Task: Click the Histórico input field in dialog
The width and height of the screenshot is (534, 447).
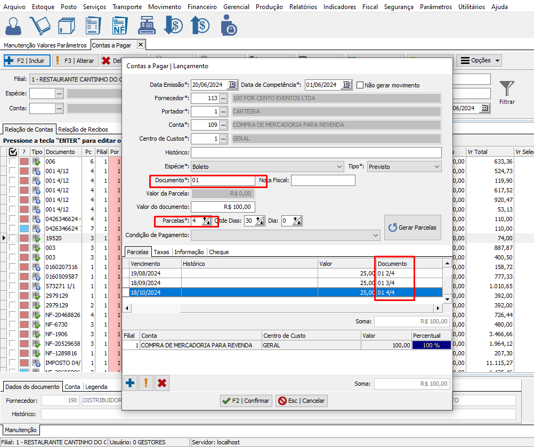Action: (x=316, y=153)
